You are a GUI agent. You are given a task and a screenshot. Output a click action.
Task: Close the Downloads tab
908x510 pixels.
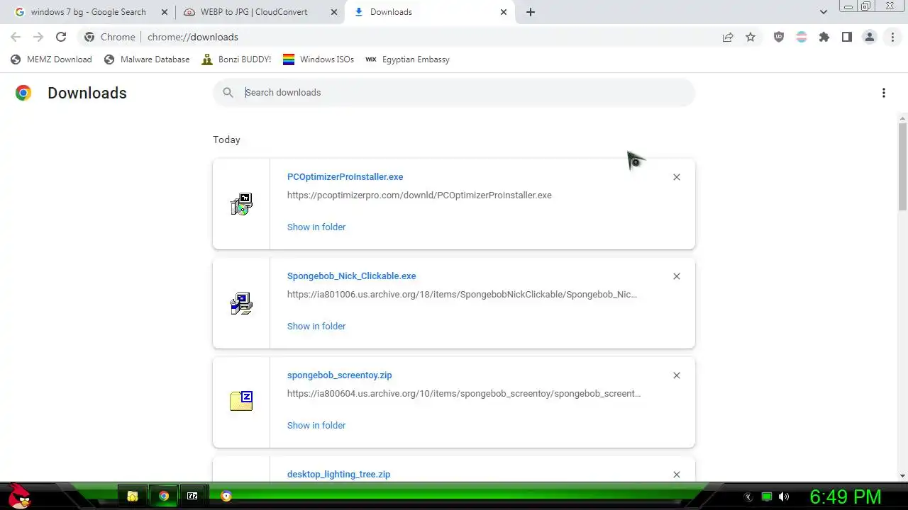pos(504,12)
